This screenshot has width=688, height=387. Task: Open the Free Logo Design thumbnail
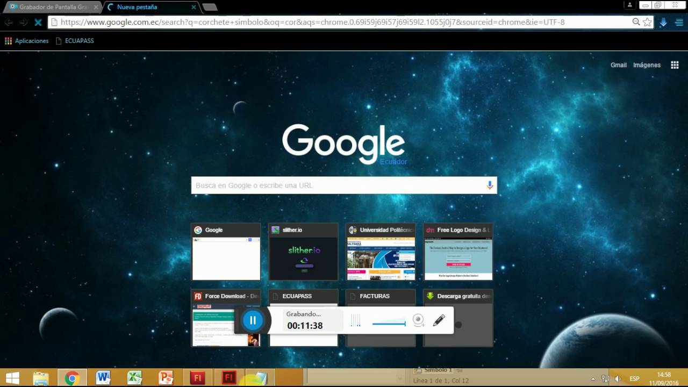coord(458,252)
